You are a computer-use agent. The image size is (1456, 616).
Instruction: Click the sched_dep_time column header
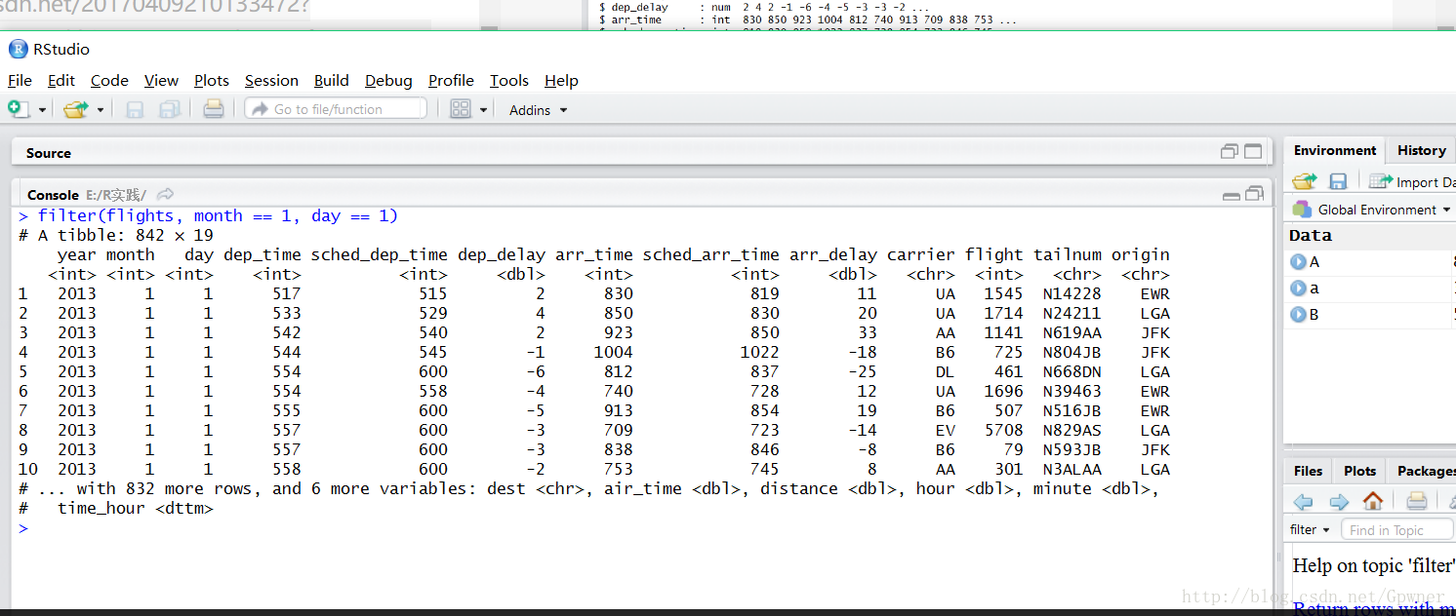coord(379,254)
